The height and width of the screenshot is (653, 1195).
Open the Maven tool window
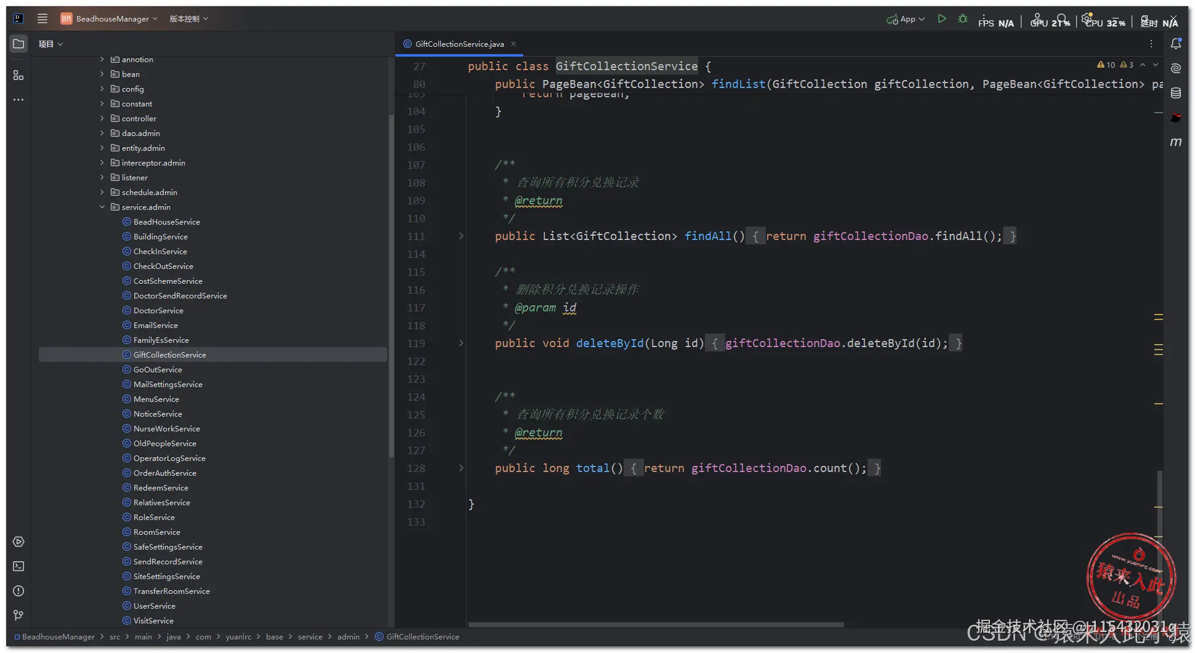click(1176, 142)
